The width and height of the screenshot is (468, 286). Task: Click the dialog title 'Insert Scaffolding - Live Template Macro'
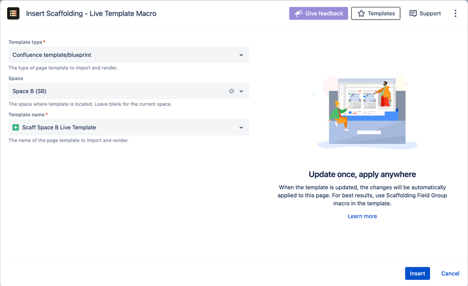pos(91,14)
